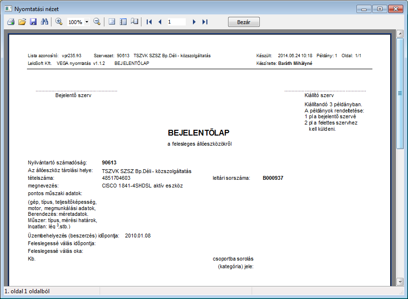Click the vertical scrollbar thumb
The height and width of the screenshot is (299, 408).
click(400, 93)
